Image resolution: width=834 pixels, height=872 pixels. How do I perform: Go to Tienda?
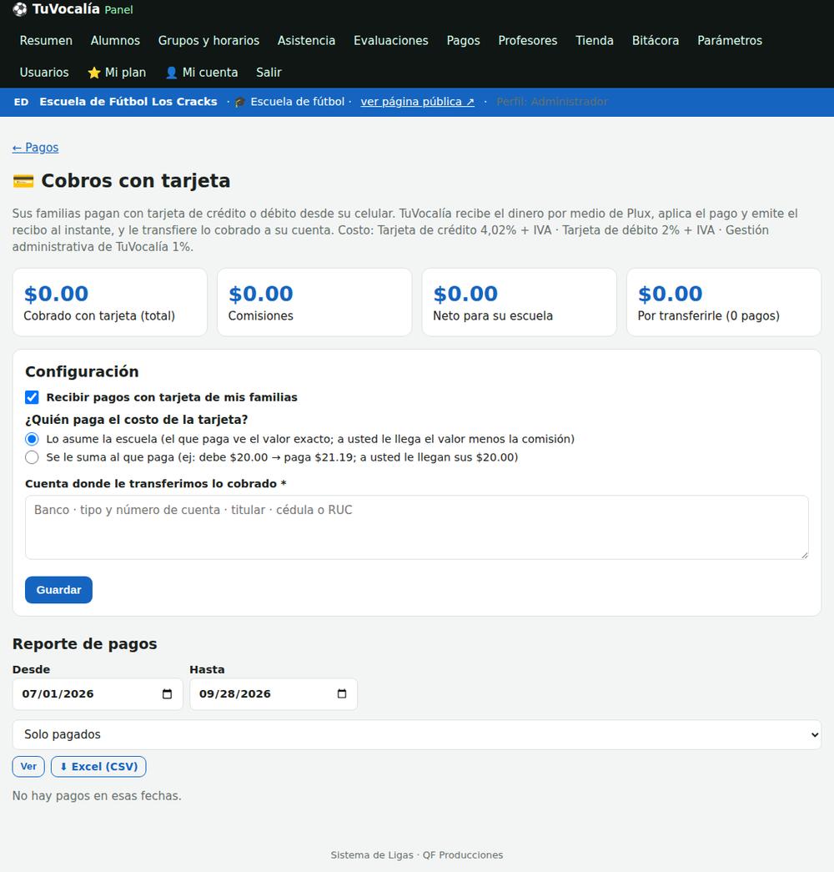(595, 41)
